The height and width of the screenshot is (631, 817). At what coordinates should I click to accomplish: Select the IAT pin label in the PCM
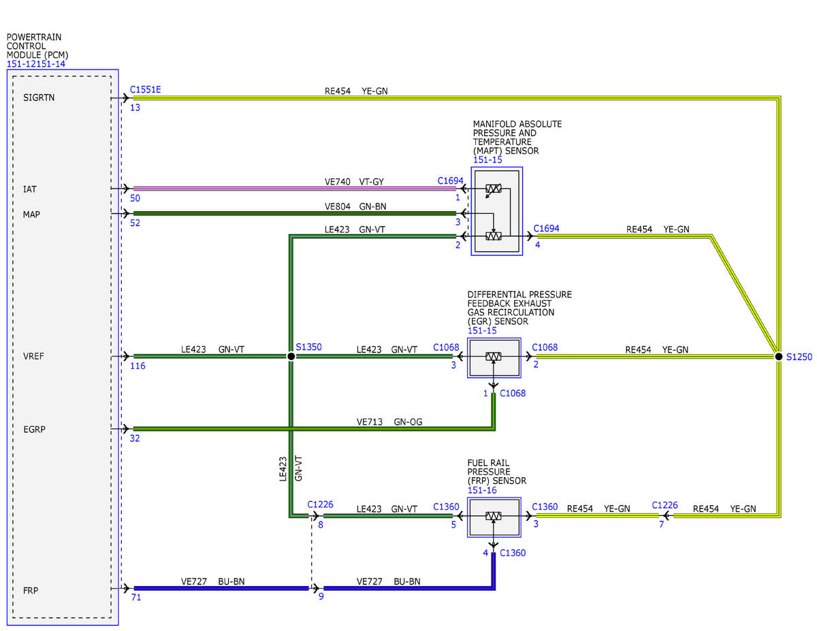click(30, 189)
